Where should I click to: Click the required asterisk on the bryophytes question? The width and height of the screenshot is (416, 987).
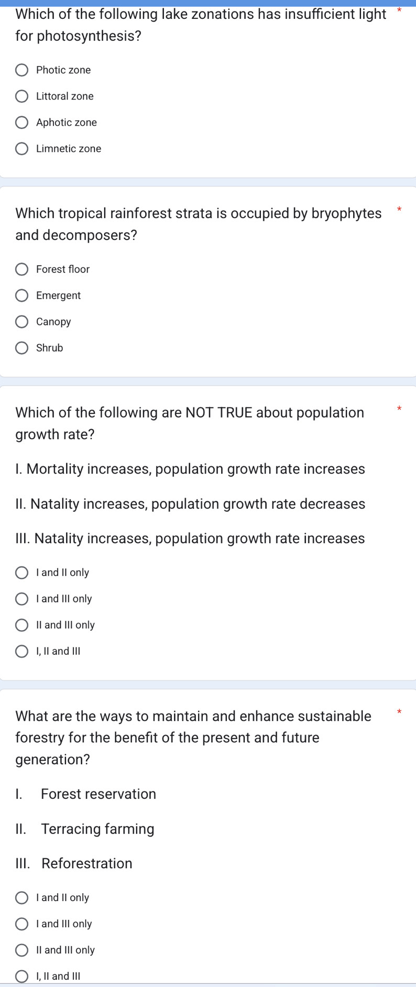[x=399, y=209]
